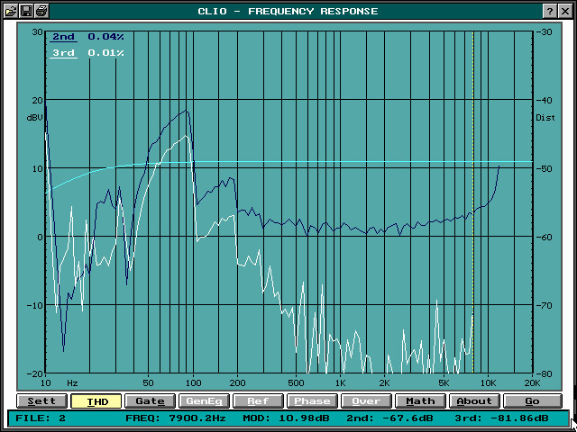Click the CLIO - FREQUENCY RESPONSE title bar
Viewport: 577px width, 432px height.
[288, 11]
